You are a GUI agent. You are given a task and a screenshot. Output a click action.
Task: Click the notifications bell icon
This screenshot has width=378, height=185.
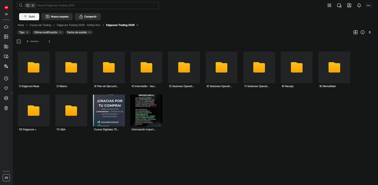359,5
